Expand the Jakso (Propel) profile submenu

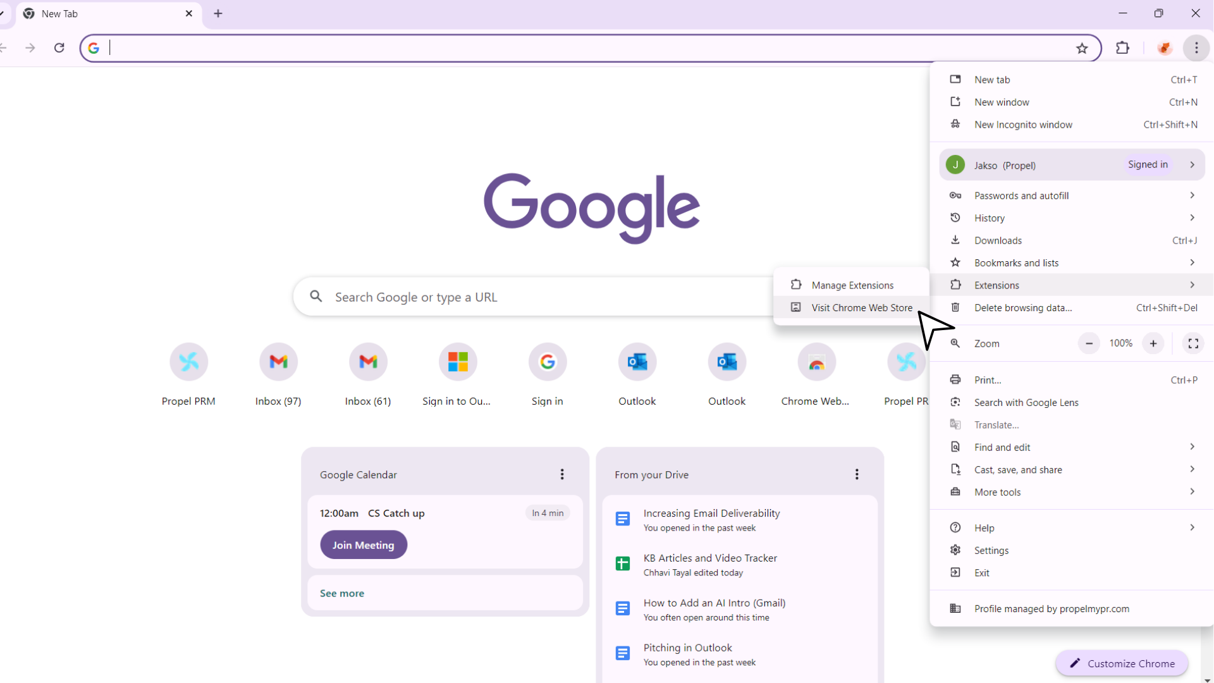tap(1072, 165)
